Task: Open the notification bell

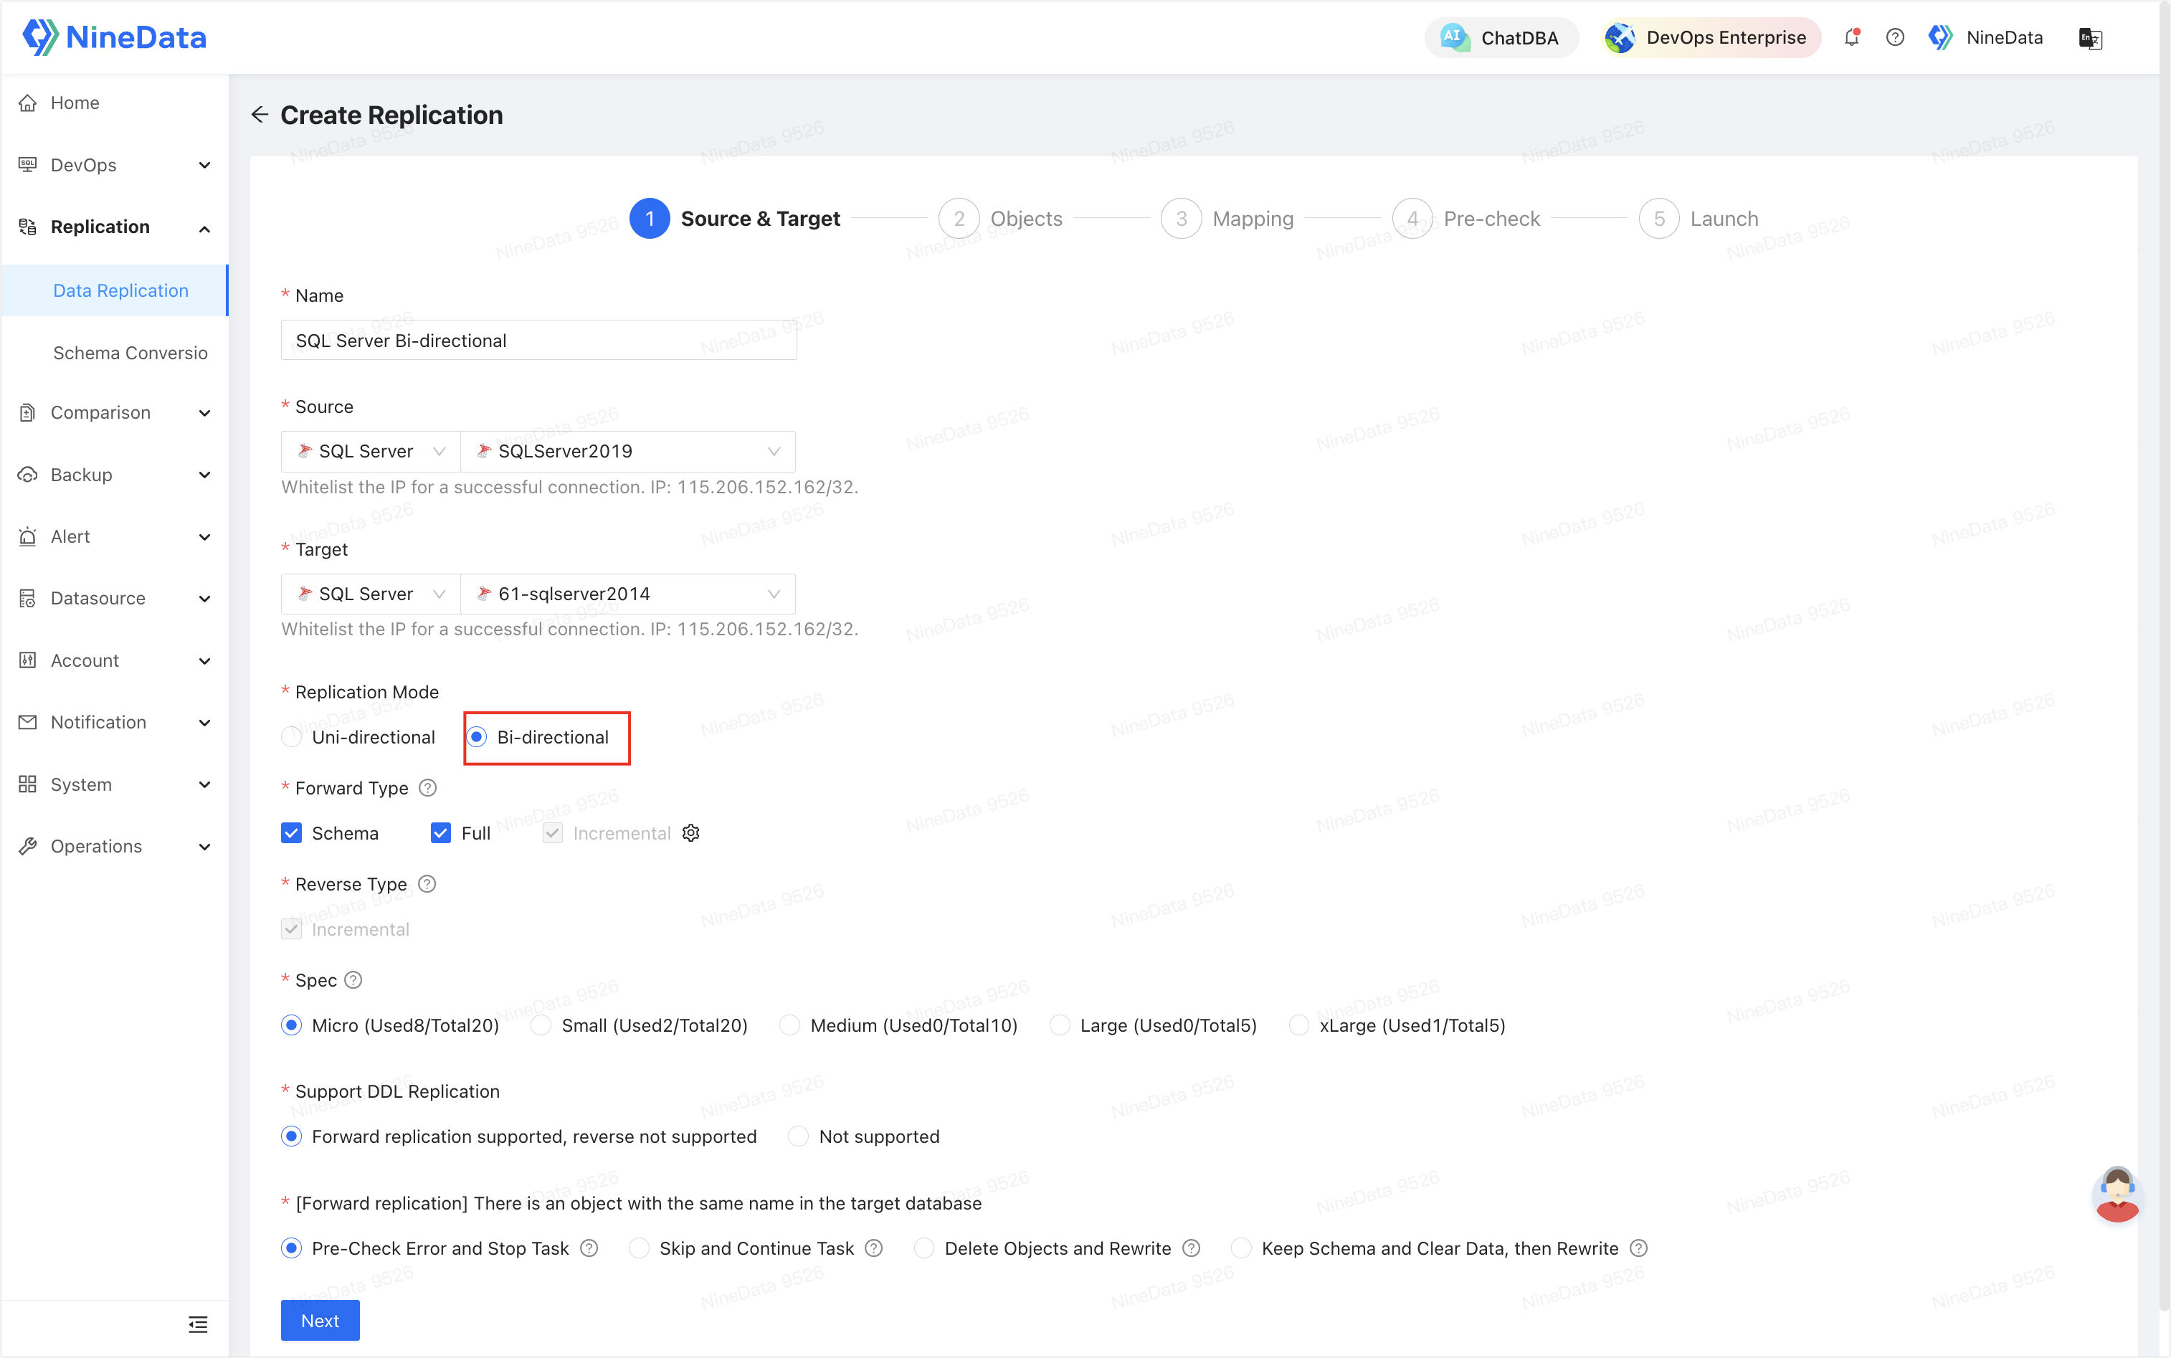Action: [x=1851, y=38]
